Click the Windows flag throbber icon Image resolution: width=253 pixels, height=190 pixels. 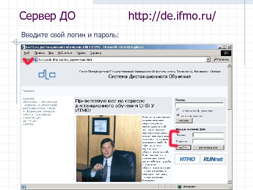pos(226,53)
